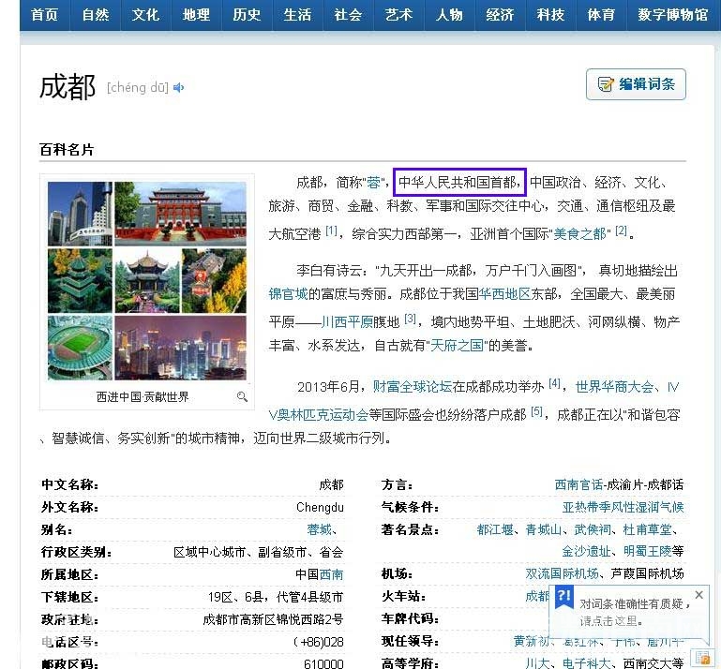Click the ?! question bookmark icon

coord(564,597)
